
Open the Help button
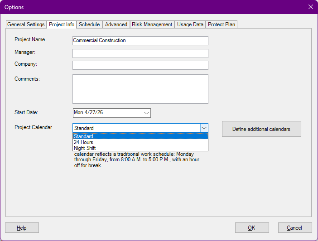pyautogui.click(x=22, y=228)
